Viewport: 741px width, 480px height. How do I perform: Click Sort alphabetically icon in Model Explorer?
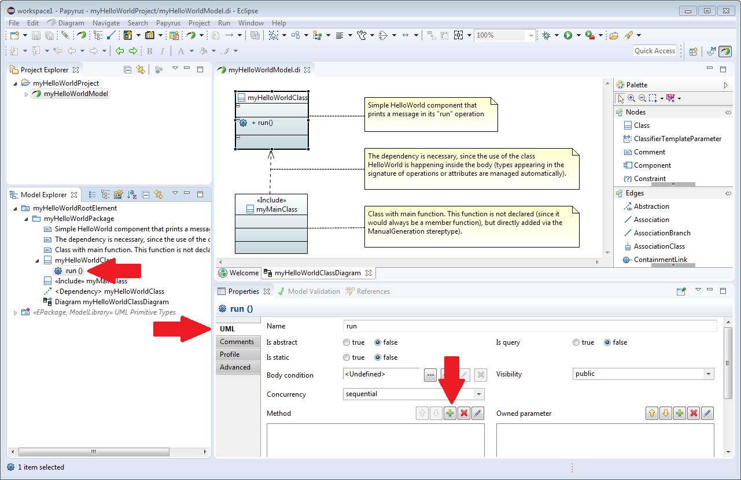(132, 195)
